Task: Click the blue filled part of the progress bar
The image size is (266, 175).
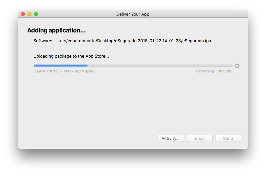Action: pyautogui.click(x=60, y=66)
